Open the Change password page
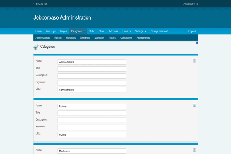The width and height of the screenshot is (231, 154). (x=159, y=31)
